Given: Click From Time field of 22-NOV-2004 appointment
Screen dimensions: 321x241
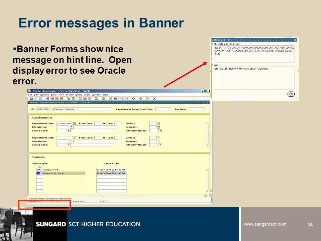Looking at the screenshot, I should tap(98, 124).
